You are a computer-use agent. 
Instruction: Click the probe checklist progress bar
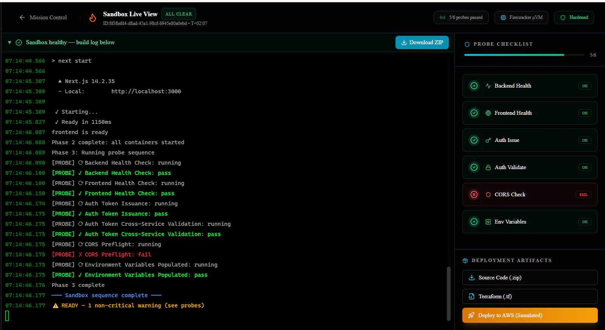click(x=524, y=55)
